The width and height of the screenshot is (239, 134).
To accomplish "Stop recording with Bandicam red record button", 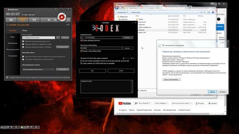I will pyautogui.click(x=62, y=17).
